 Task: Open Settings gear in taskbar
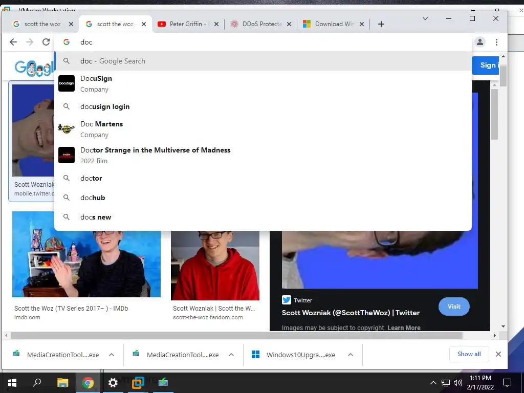pos(113,383)
